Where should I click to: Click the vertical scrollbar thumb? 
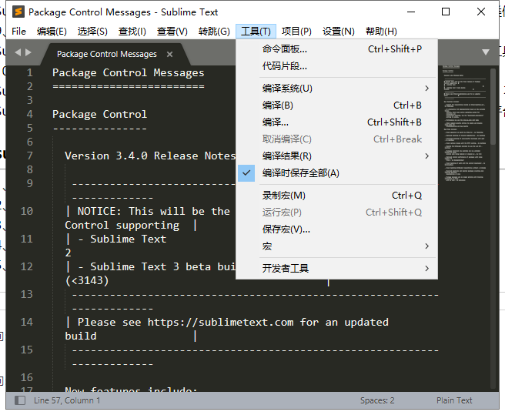[x=493, y=106]
